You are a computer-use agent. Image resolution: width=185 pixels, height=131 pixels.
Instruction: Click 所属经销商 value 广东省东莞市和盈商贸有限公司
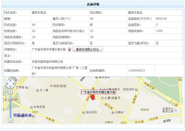point(59,71)
